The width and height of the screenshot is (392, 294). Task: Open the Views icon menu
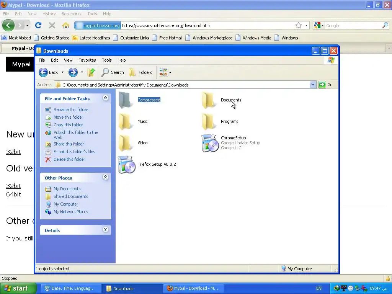tap(163, 72)
